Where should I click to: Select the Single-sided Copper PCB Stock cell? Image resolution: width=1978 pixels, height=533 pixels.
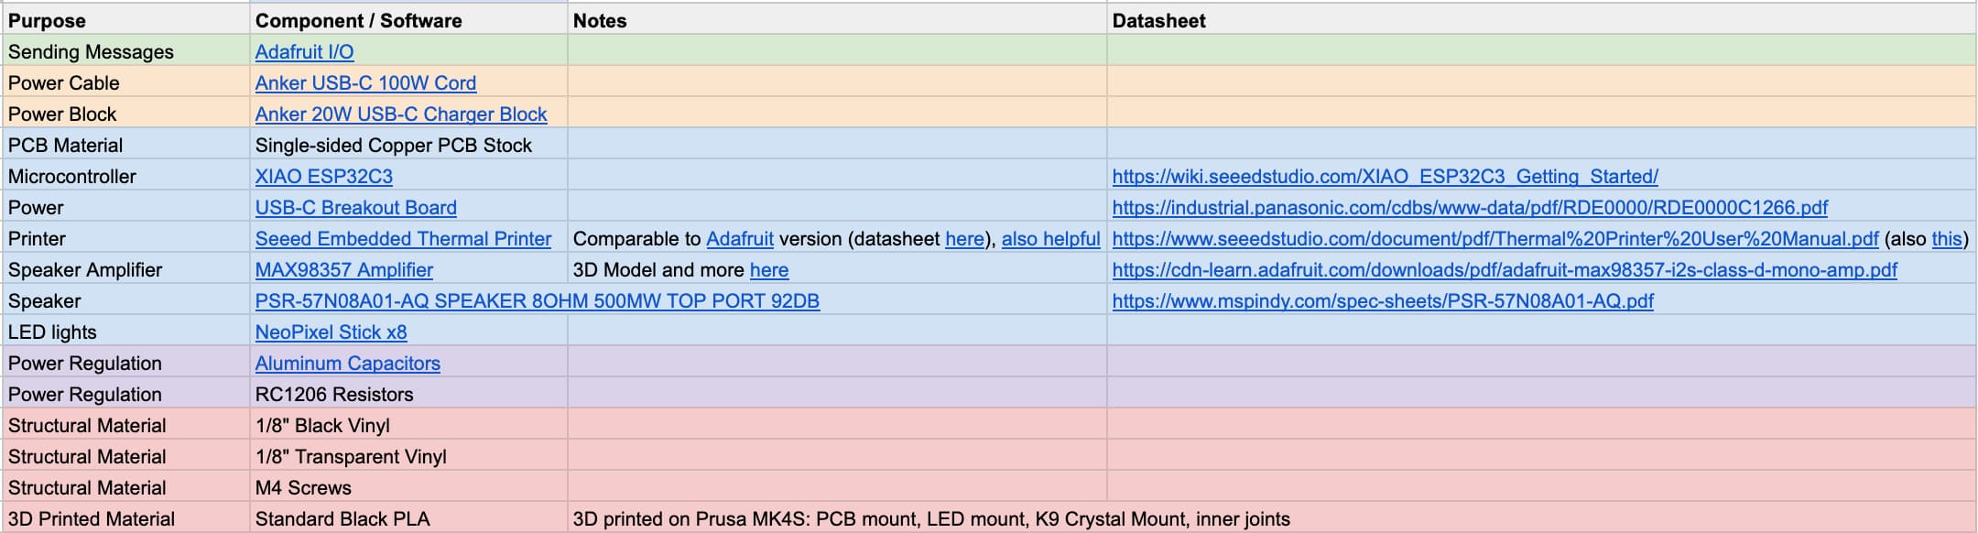(394, 146)
